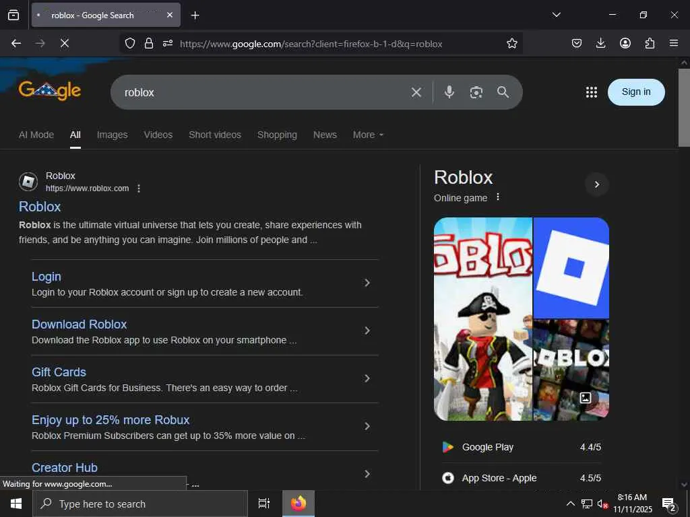
Task: Stop loading the current page
Action: 64,43
